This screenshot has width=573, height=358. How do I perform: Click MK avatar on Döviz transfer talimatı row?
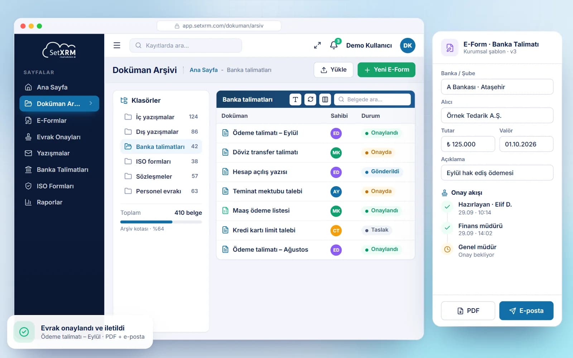pyautogui.click(x=336, y=153)
